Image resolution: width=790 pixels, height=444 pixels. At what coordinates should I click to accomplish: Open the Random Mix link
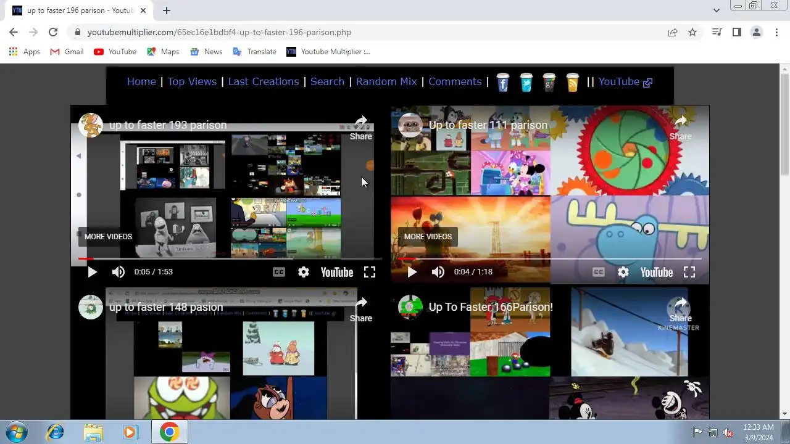(386, 81)
